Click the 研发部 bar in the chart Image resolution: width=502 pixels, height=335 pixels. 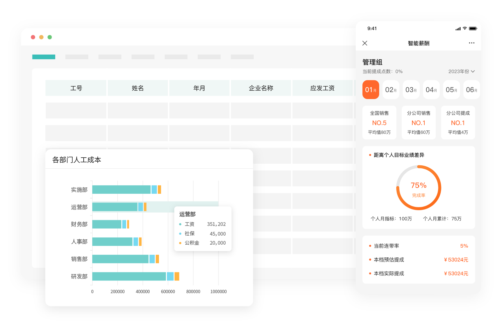129,276
